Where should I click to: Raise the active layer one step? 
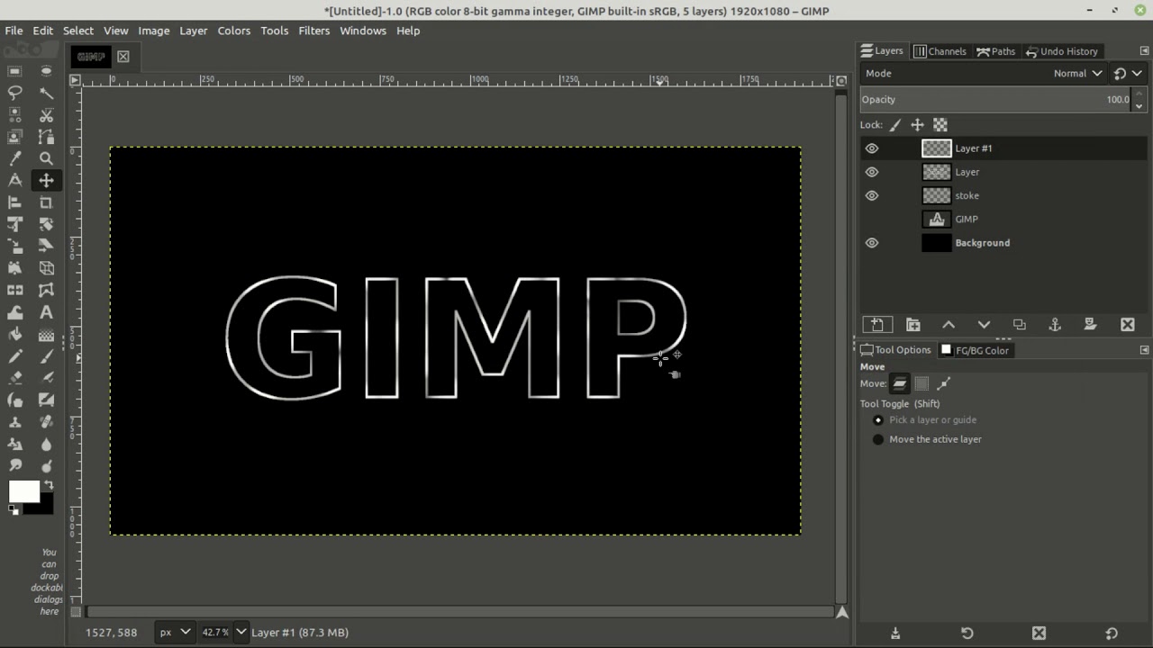pos(949,325)
